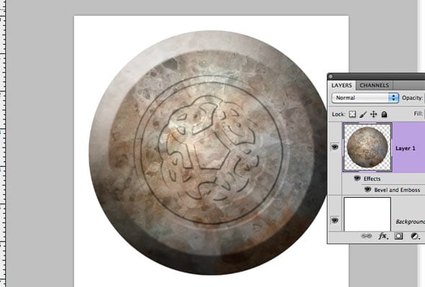Click the white Background layer thumbnail

tap(367, 214)
